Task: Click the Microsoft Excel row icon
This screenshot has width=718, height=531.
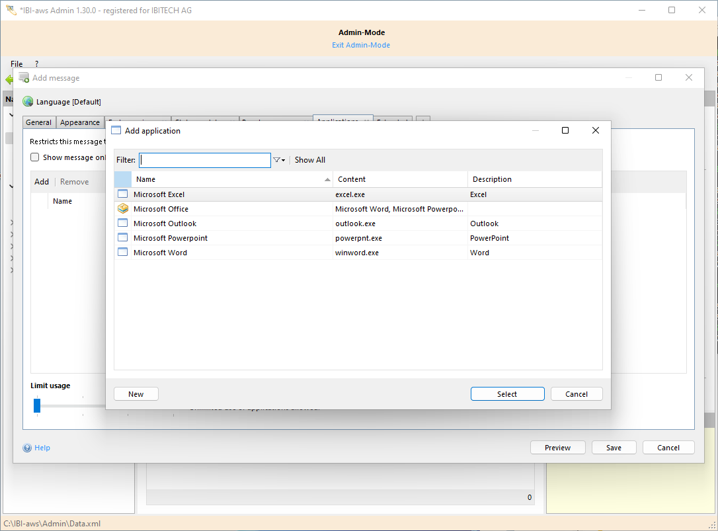Action: (x=122, y=194)
